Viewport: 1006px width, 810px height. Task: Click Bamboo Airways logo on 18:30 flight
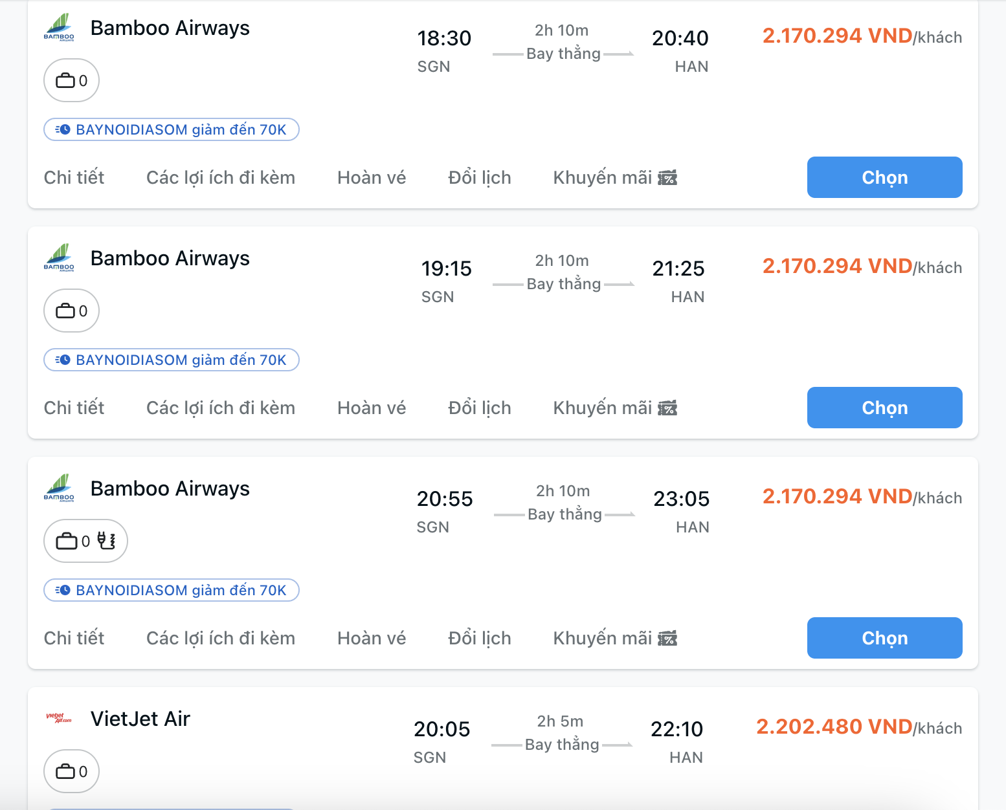(x=59, y=28)
